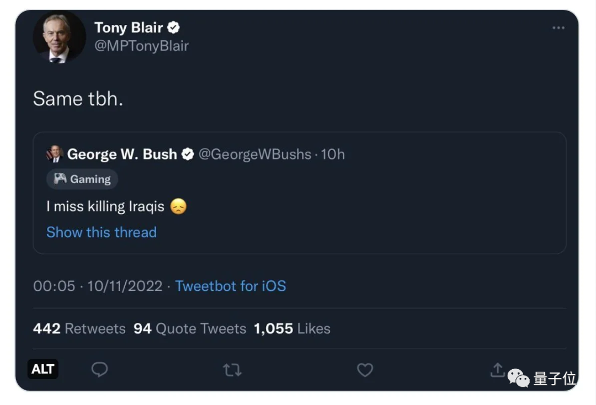Open the @MPTonyBlair handle link
This screenshot has width=596, height=405.
pos(141,46)
